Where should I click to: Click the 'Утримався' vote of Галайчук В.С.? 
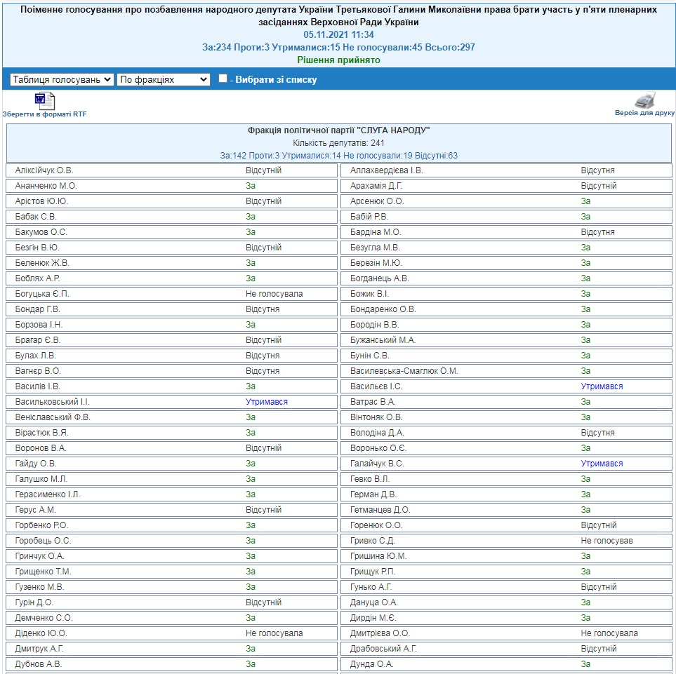point(602,464)
